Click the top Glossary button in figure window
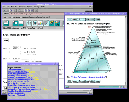This screenshot has width=129, height=102. [x=98, y=20]
